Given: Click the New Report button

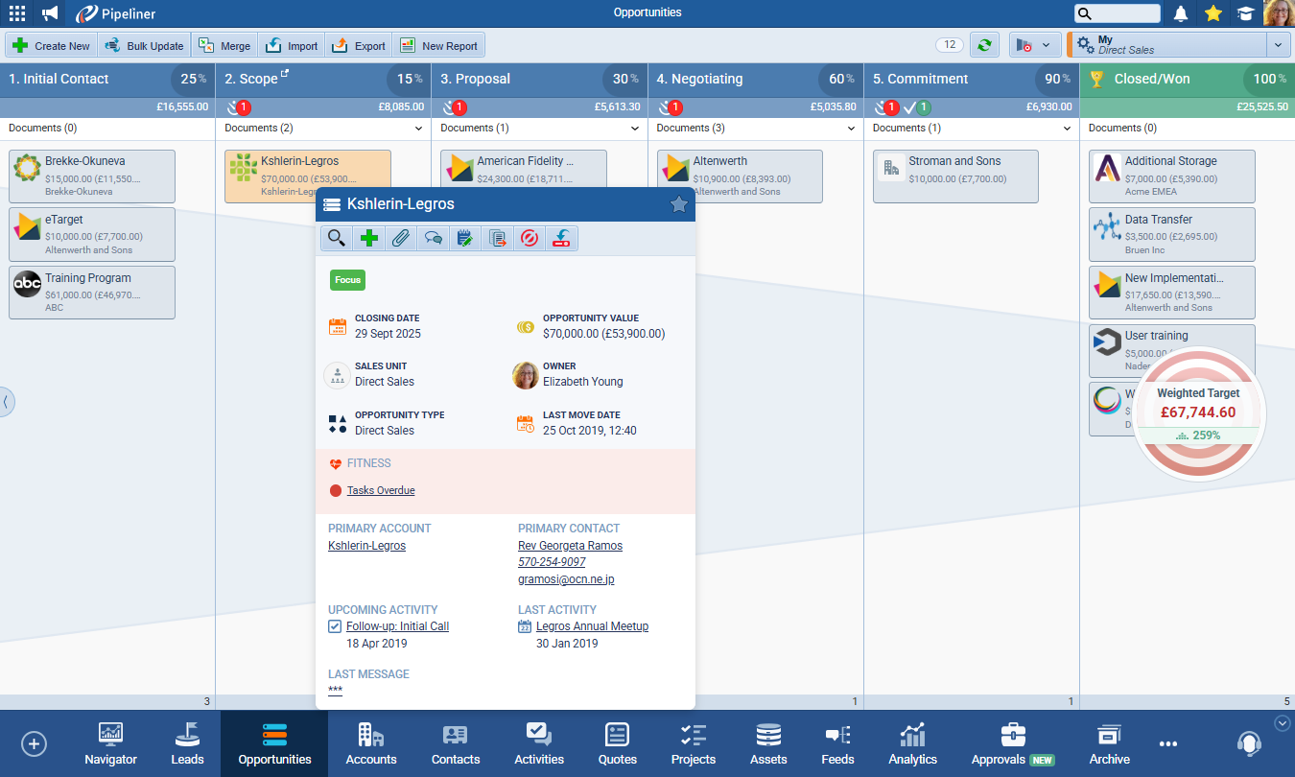Looking at the screenshot, I should point(438,45).
